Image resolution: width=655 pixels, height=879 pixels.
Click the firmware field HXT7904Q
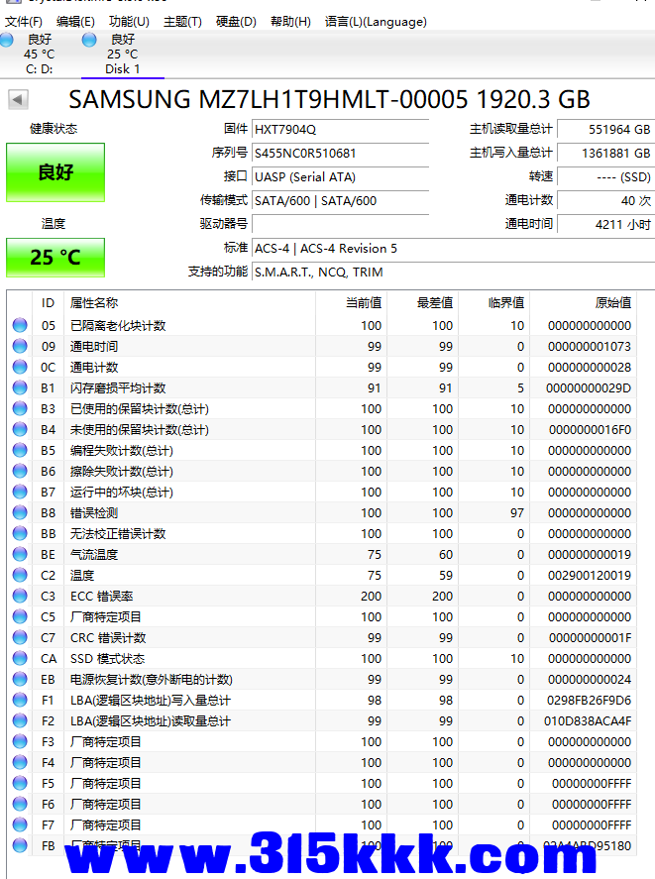tap(341, 130)
